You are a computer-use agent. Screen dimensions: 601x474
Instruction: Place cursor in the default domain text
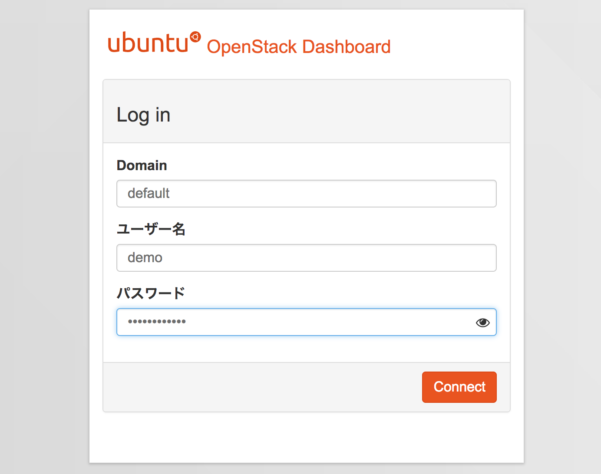pos(148,194)
